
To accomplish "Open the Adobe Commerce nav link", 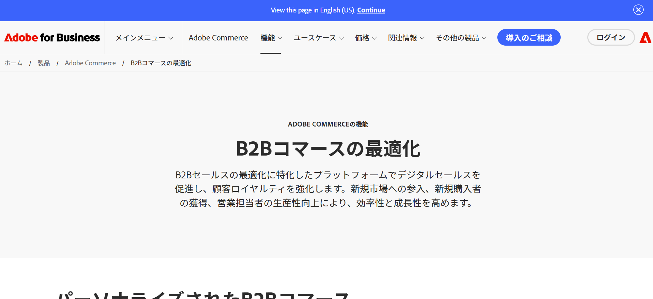I will tap(218, 38).
